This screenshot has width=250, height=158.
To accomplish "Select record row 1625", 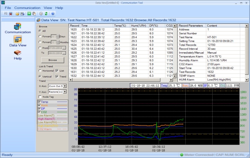I will (121, 49).
